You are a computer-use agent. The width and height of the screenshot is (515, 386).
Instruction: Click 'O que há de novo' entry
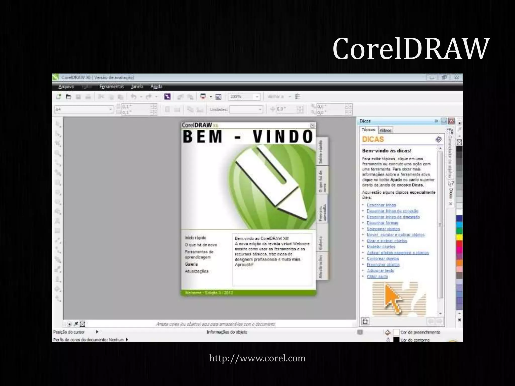click(x=201, y=245)
